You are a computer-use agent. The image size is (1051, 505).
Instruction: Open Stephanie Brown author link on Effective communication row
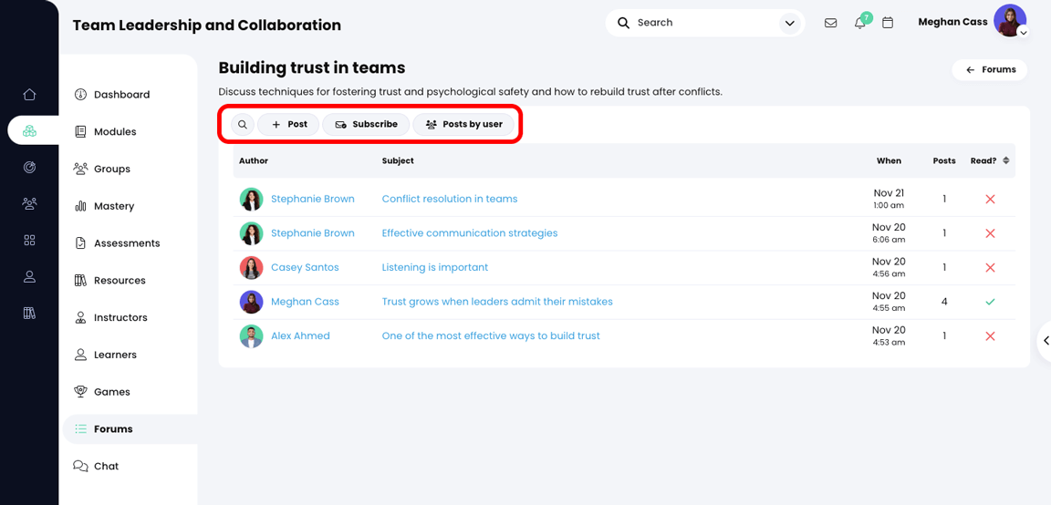[312, 233]
